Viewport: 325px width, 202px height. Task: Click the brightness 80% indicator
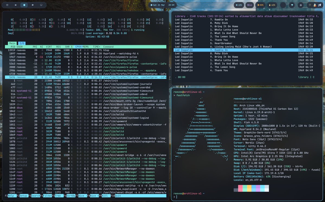tap(260, 5)
